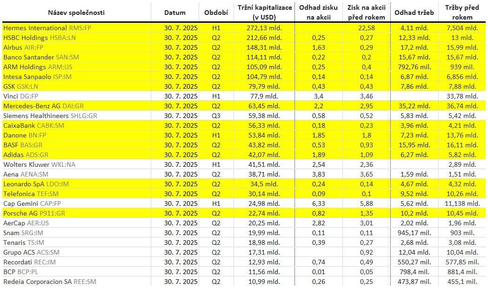Click ARM Holdings year-ago revenue 939 mil.

(x=462, y=67)
